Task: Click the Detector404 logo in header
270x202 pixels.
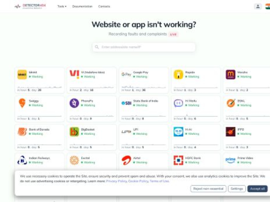Action: coord(30,7)
